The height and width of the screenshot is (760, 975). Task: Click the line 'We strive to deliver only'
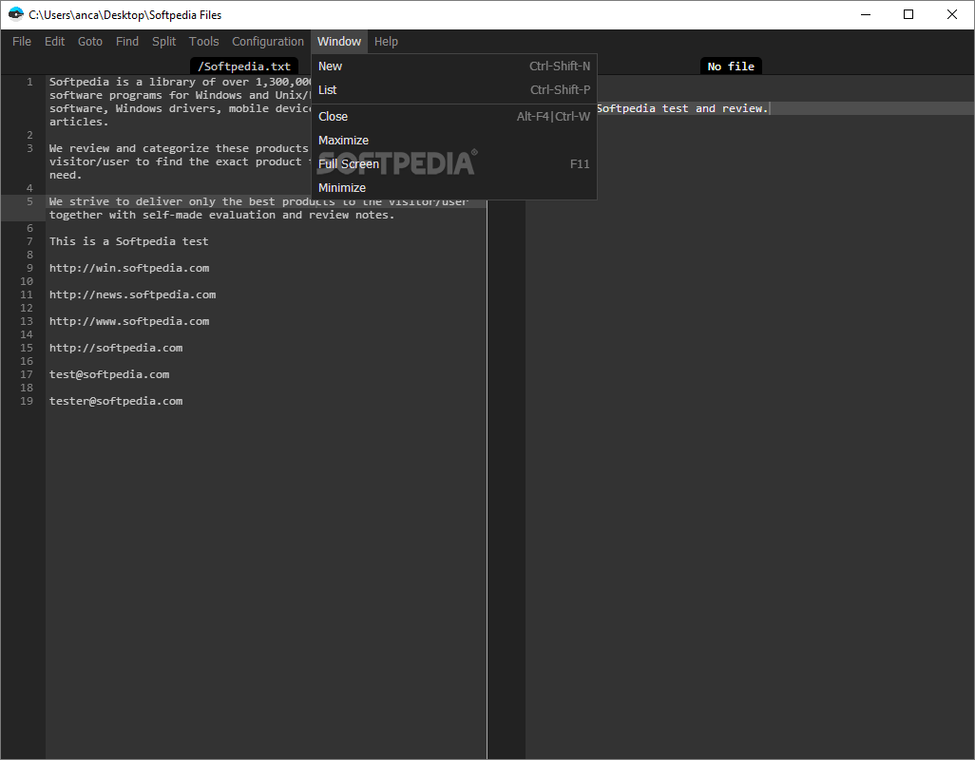pos(258,201)
